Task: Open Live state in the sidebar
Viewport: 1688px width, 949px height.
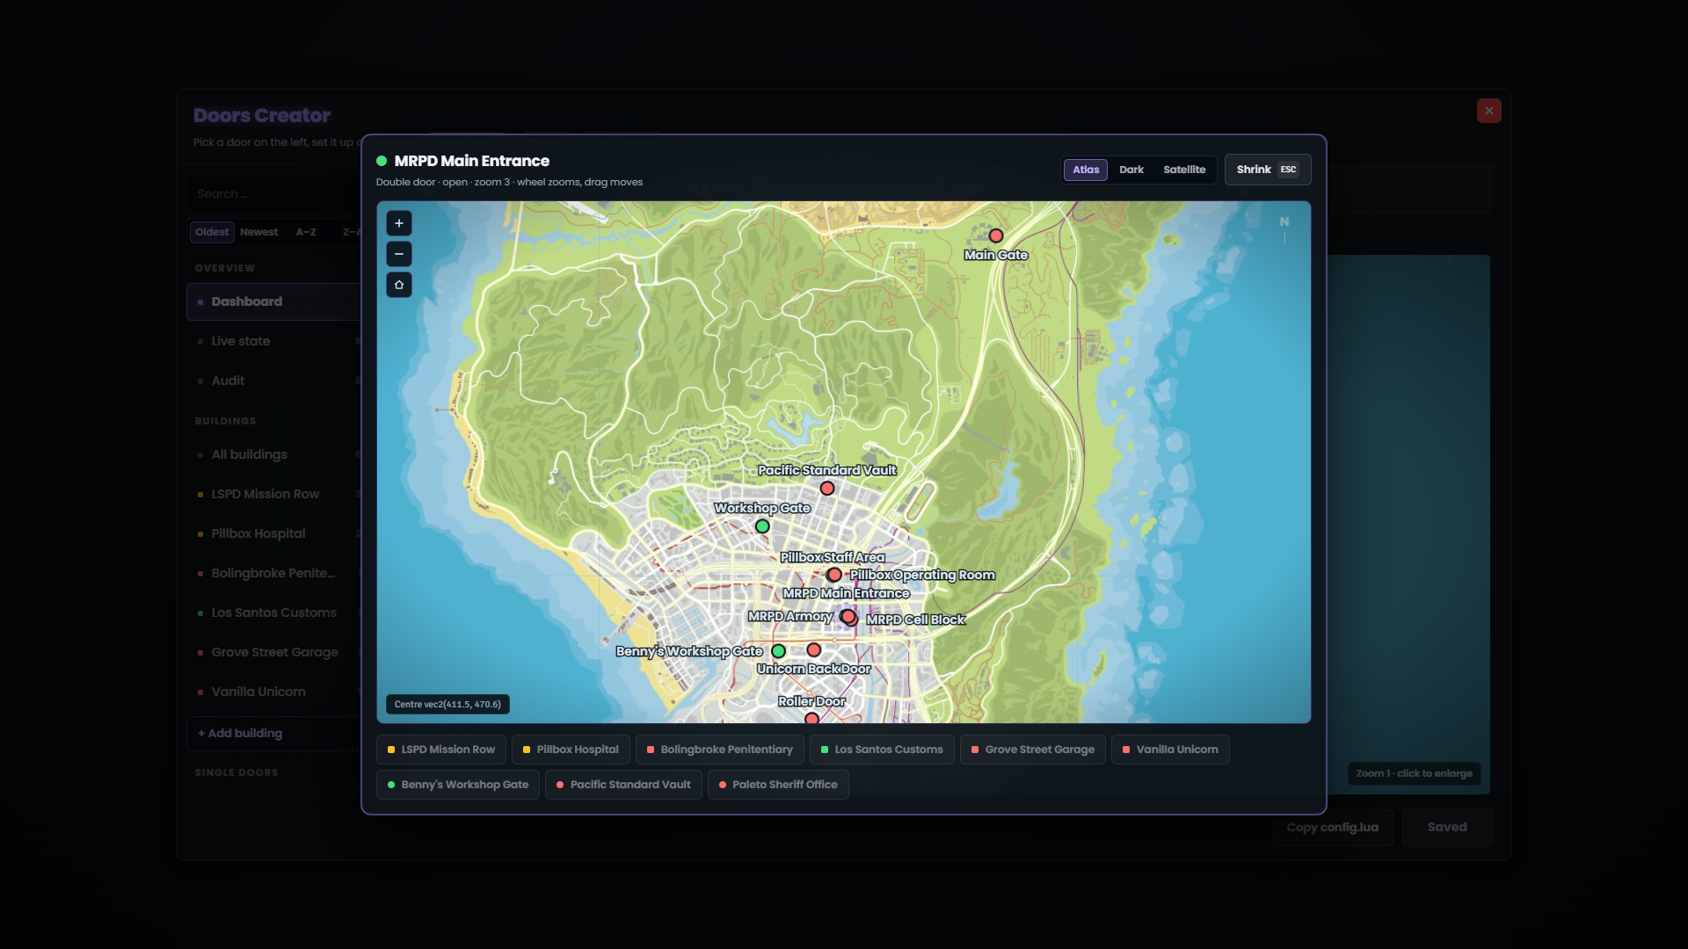Action: click(274, 341)
